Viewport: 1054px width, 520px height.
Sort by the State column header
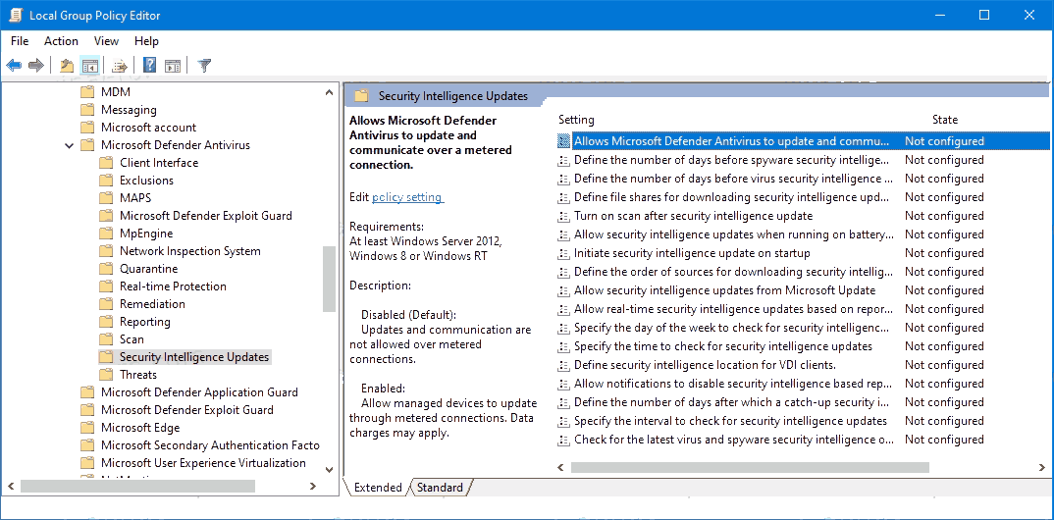[x=944, y=120]
